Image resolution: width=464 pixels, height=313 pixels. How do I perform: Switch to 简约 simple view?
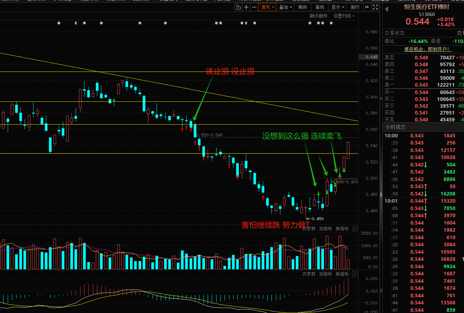355,7
